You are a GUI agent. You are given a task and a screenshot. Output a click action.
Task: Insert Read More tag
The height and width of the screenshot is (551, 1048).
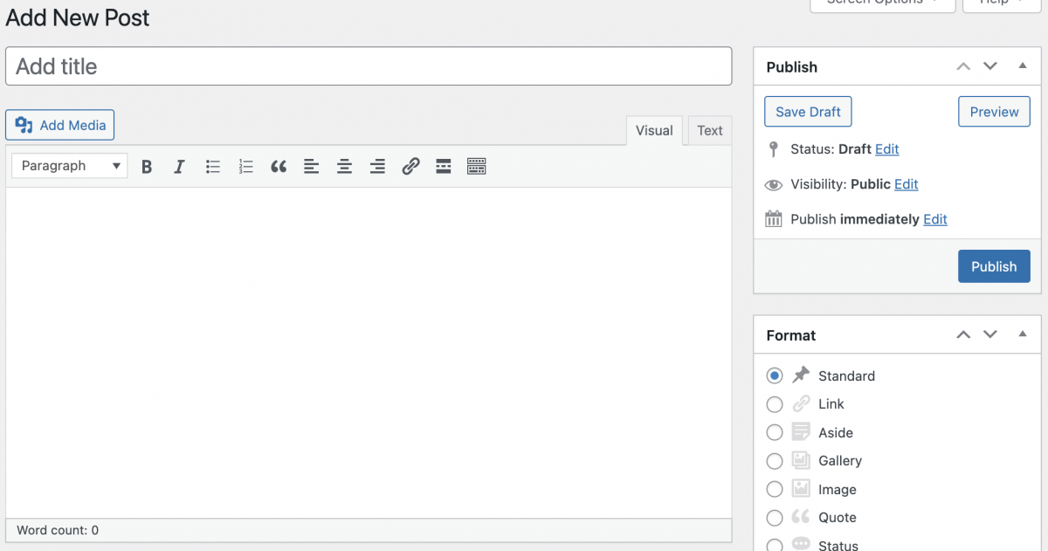444,166
